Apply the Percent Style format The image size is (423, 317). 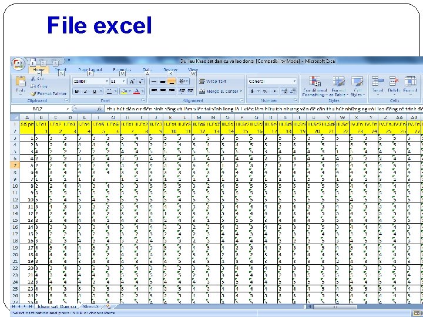(266, 92)
